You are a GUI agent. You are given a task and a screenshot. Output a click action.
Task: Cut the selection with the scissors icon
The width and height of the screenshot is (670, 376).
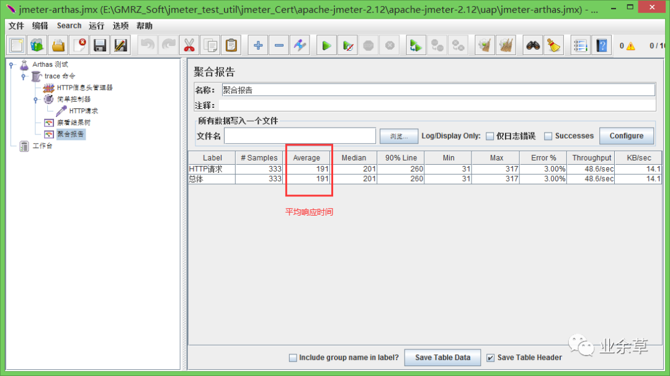point(189,45)
